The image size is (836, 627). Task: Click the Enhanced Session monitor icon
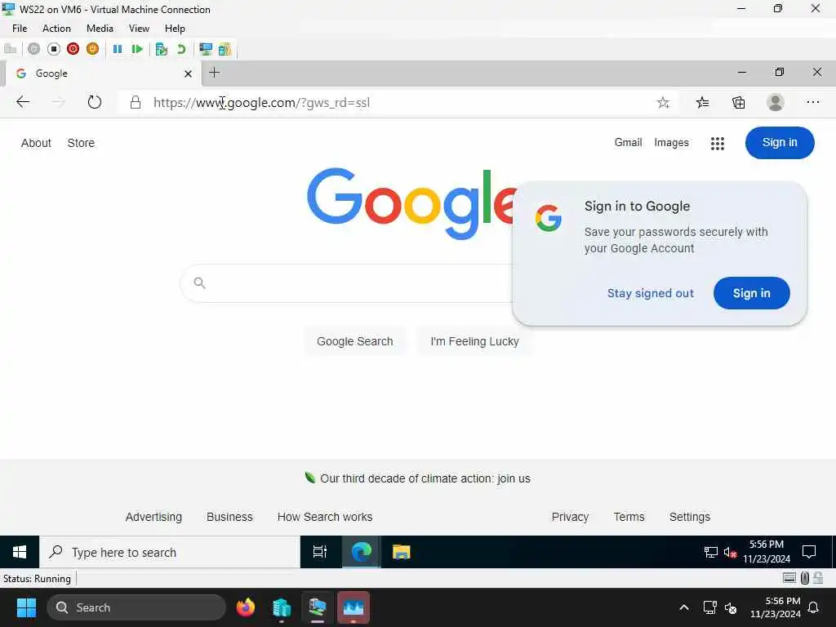tap(205, 49)
